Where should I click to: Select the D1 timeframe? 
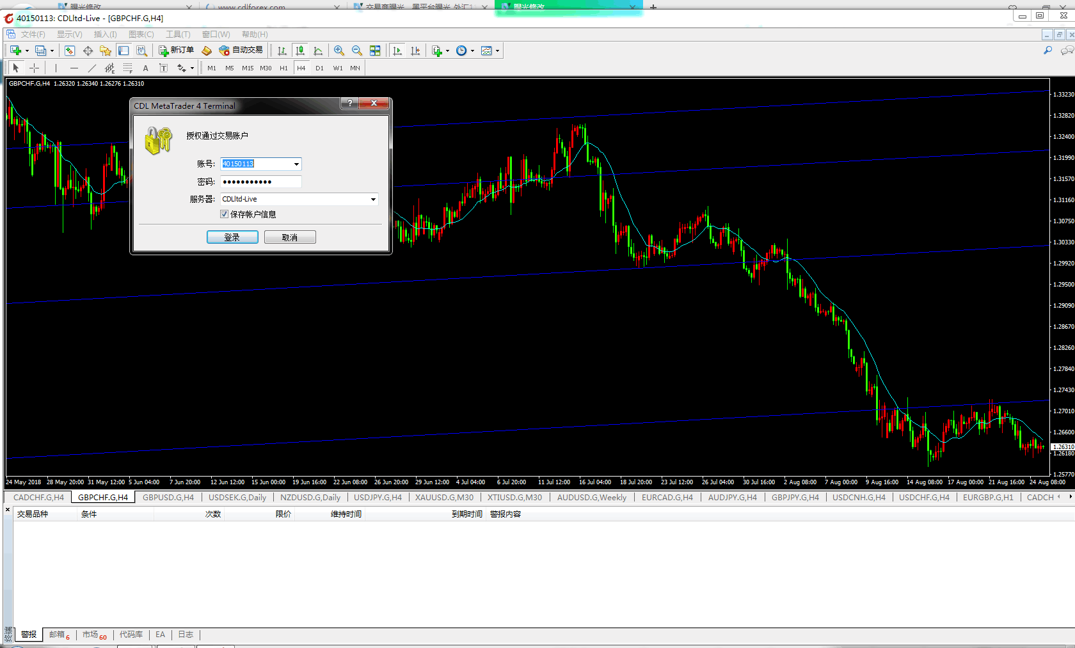click(x=319, y=68)
